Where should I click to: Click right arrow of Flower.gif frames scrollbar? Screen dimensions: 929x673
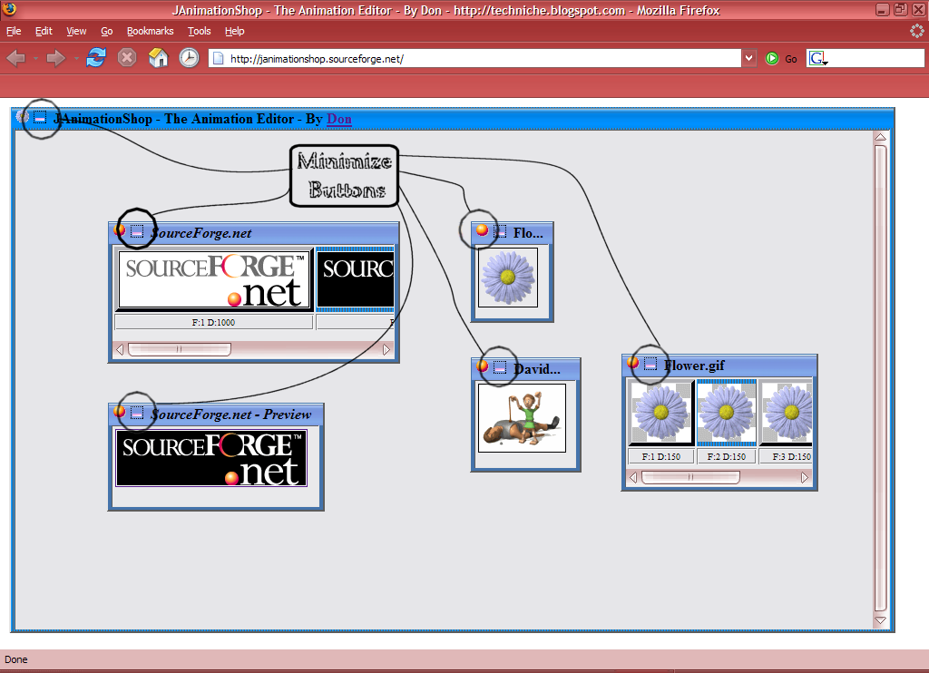(804, 477)
